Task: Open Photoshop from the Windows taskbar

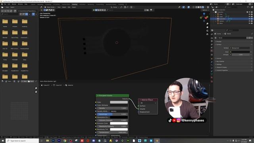Action: click(x=53, y=141)
